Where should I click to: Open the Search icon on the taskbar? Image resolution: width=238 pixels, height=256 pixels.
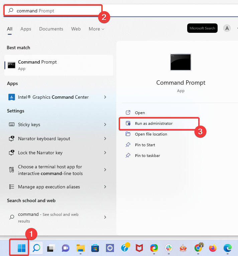pos(36,248)
